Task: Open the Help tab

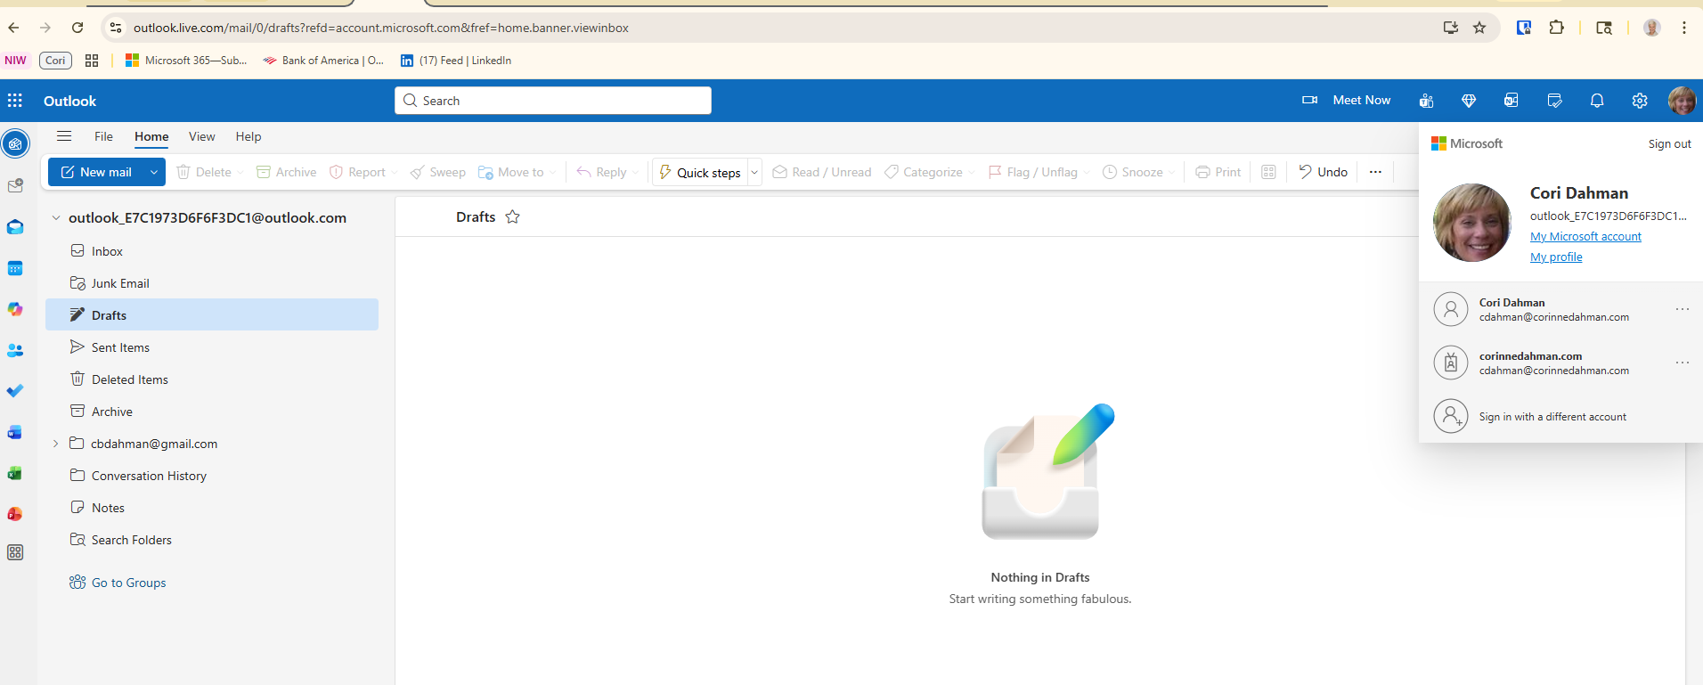Action: pyautogui.click(x=249, y=136)
